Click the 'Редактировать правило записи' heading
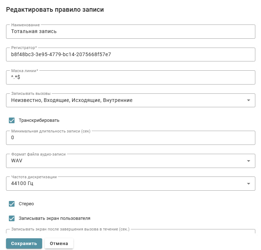The image size is (261, 250). point(55,10)
